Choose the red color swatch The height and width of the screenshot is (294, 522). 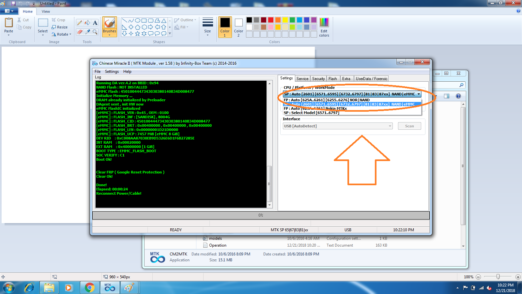[x=271, y=20]
